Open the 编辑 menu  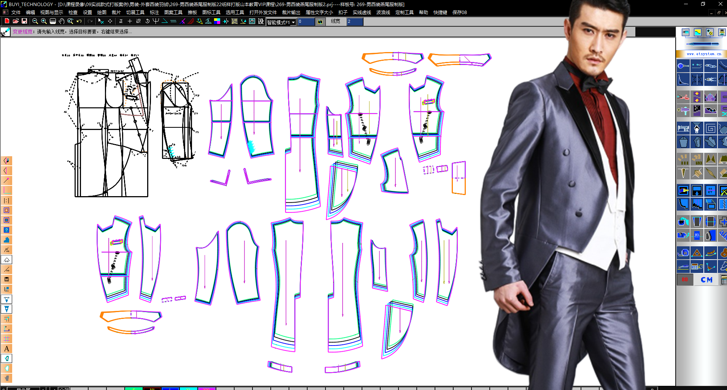(x=30, y=12)
